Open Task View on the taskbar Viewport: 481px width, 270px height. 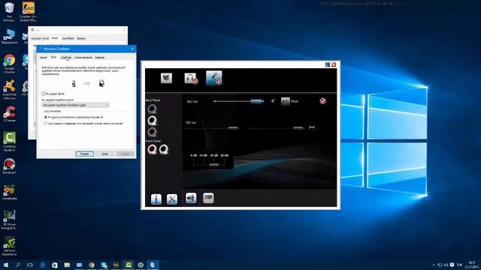click(30, 265)
